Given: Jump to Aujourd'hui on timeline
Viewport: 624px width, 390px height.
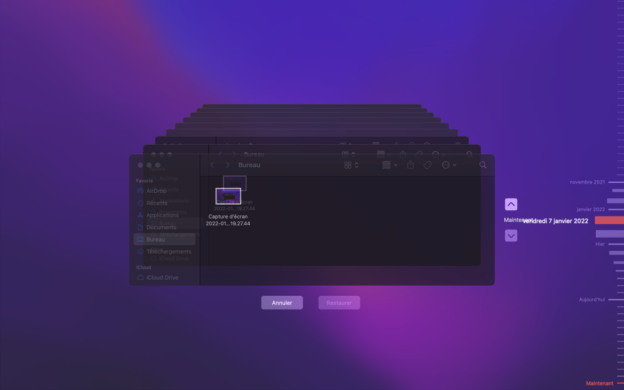Looking at the screenshot, I should (592, 300).
